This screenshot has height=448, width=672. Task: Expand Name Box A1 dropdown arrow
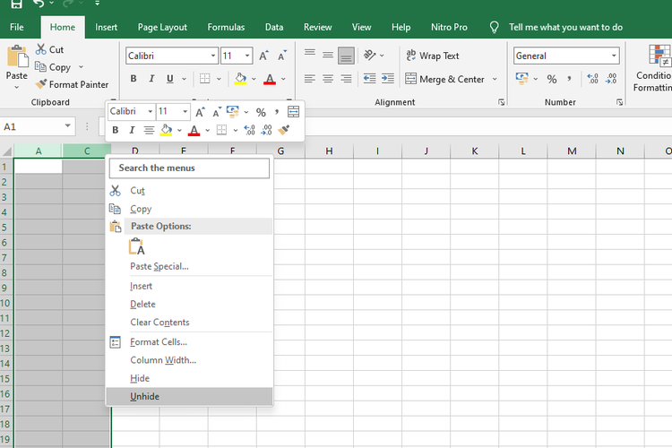(x=68, y=126)
